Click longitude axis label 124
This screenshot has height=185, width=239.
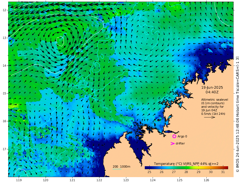coord(153,180)
